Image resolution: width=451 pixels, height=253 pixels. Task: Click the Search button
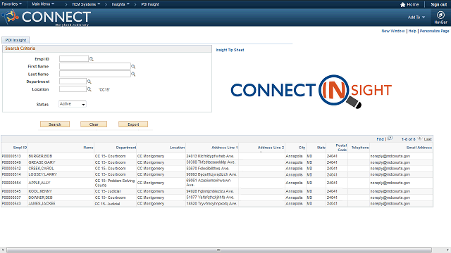tap(55, 124)
